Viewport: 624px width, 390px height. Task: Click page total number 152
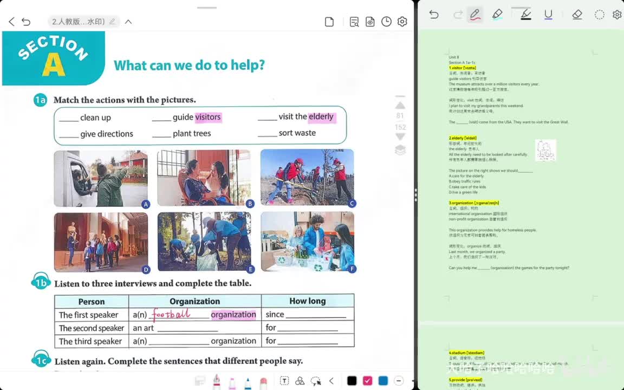coord(400,127)
